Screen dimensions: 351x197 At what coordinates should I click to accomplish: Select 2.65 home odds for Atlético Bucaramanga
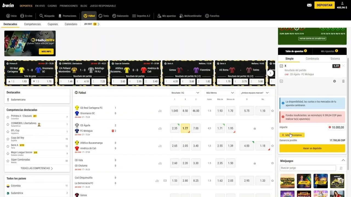tap(175, 146)
